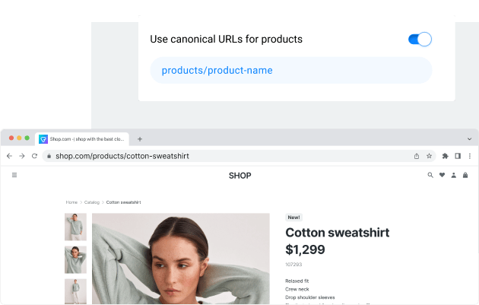The height and width of the screenshot is (305, 479).
Task: Click the Catalog breadcrumb link
Action: [x=92, y=202]
